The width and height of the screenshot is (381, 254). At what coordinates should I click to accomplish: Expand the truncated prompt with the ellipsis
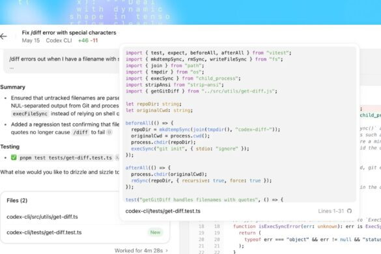12,68
